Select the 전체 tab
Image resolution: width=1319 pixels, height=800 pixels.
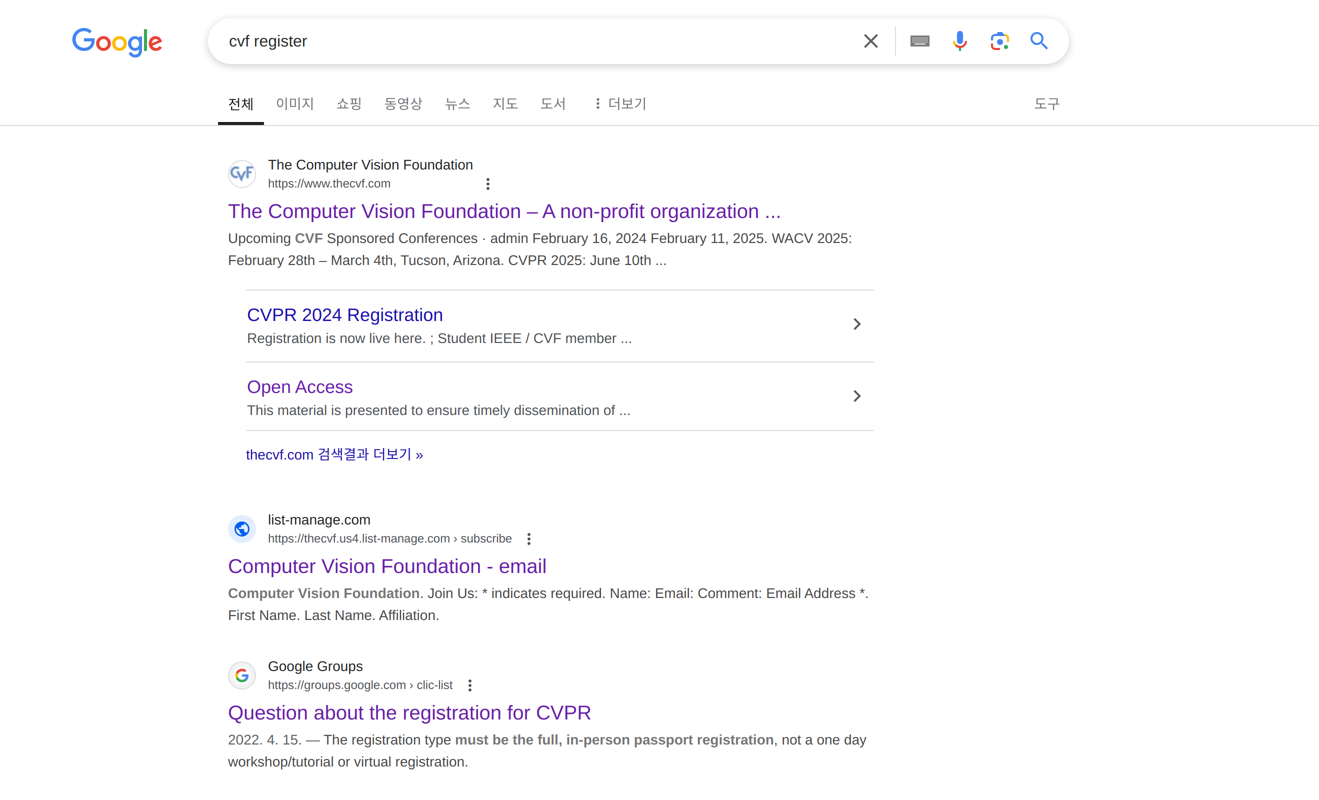click(241, 103)
